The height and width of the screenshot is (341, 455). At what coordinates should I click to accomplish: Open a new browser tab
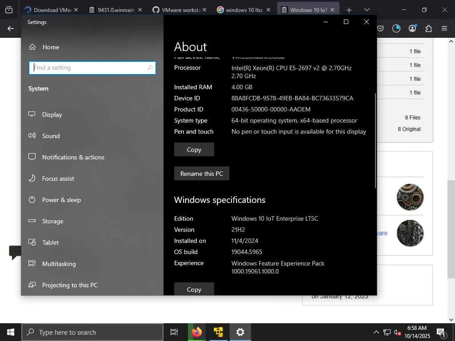349,10
